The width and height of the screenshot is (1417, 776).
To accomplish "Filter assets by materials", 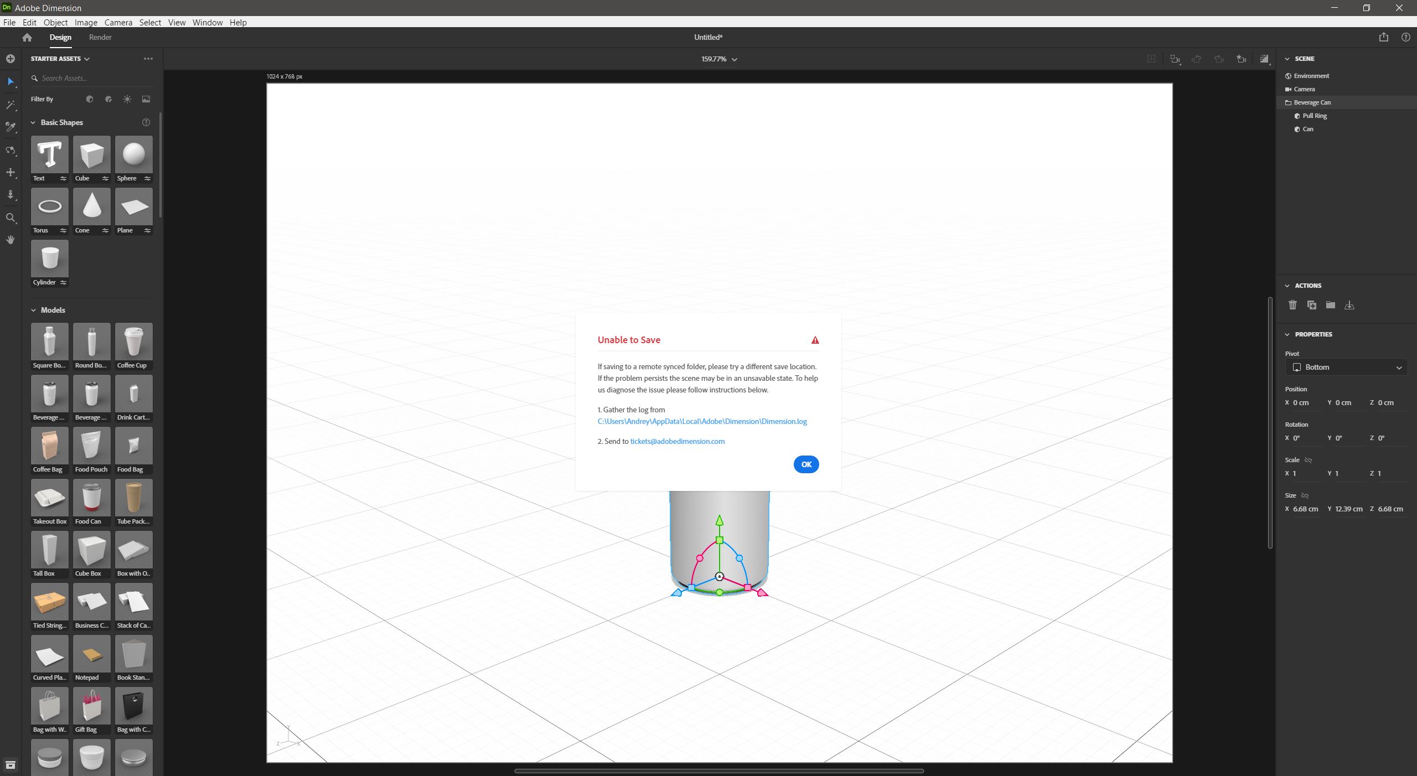I will tap(108, 100).
